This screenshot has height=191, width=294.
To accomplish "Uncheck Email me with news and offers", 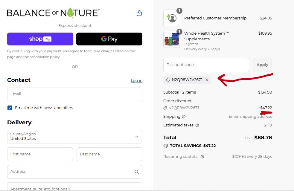I will click(x=10, y=108).
